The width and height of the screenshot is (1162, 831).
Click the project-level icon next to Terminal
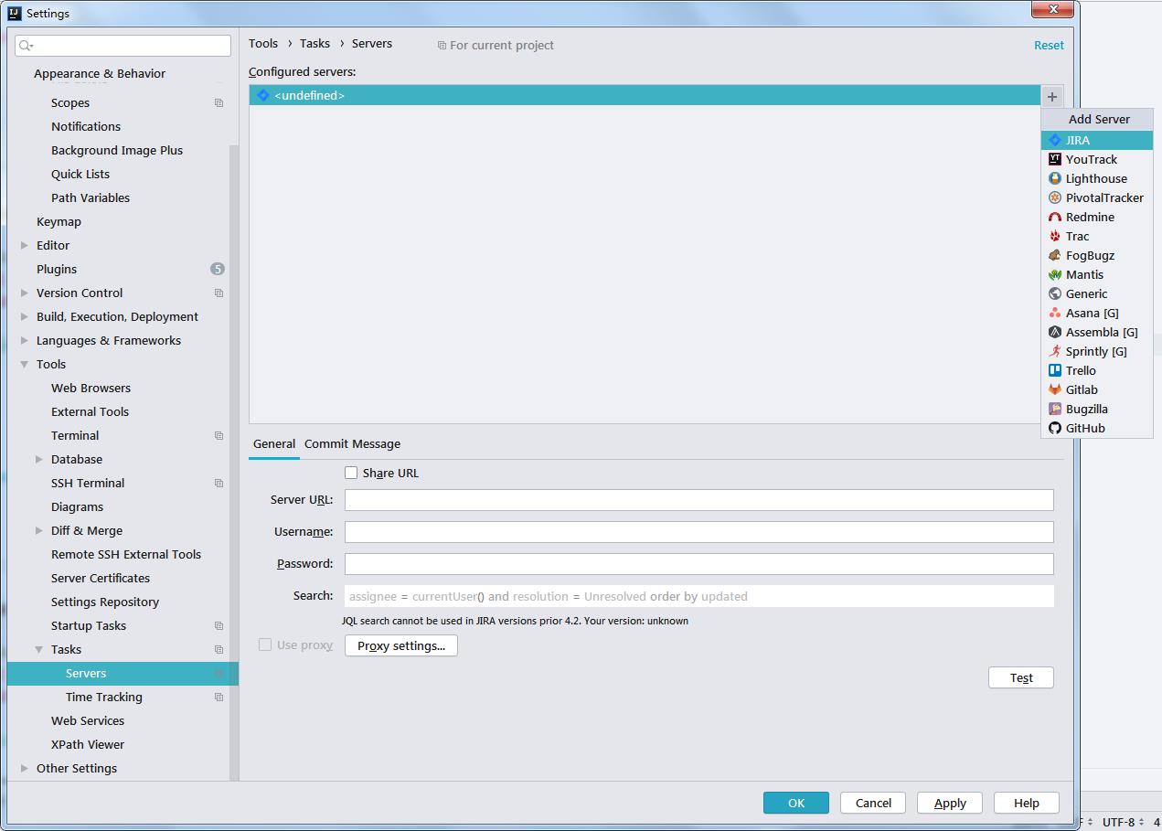click(219, 435)
